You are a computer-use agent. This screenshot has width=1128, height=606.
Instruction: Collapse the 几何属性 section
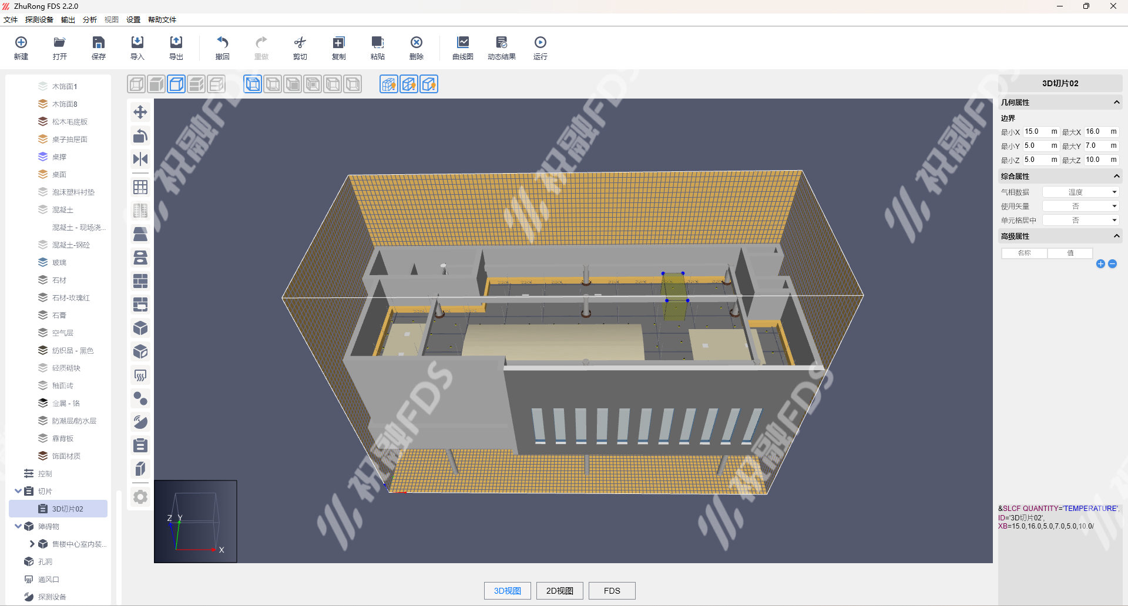coord(1116,102)
